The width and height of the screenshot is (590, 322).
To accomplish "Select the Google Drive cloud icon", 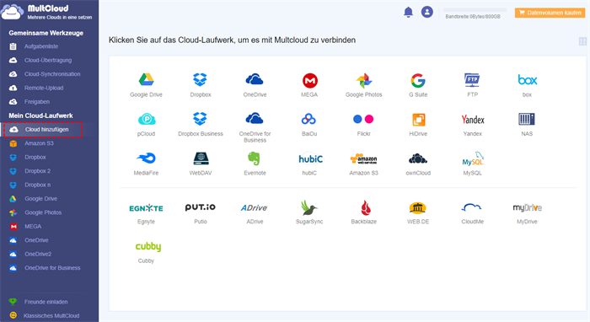I will click(146, 80).
